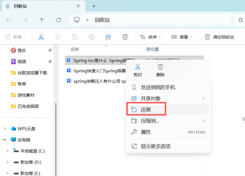The height and width of the screenshot is (176, 245).
Task: Go forward with the right arrow
Action: coord(25,20)
